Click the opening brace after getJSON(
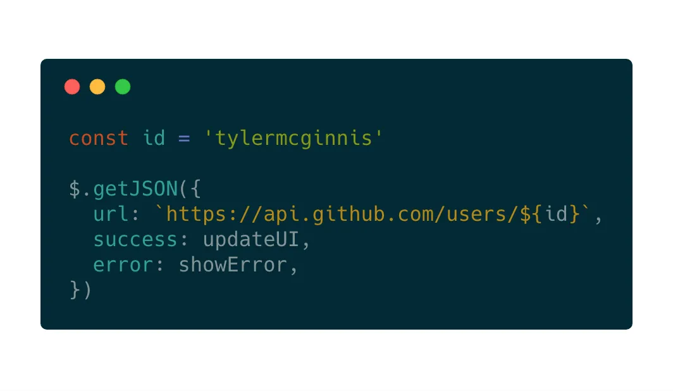Viewport: 673px width, 391px height. tap(195, 189)
